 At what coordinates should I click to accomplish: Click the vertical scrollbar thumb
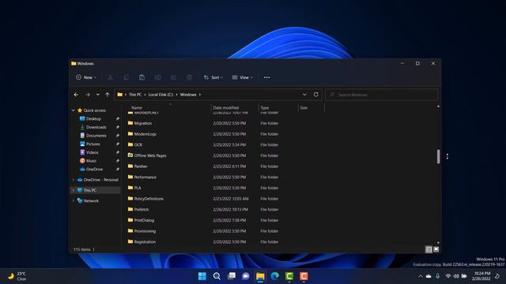click(438, 156)
